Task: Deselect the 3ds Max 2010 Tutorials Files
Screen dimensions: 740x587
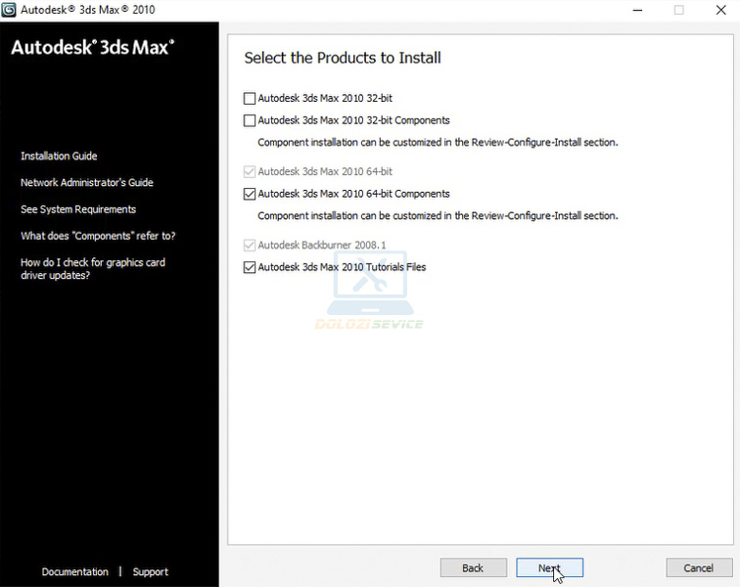Action: click(x=250, y=267)
